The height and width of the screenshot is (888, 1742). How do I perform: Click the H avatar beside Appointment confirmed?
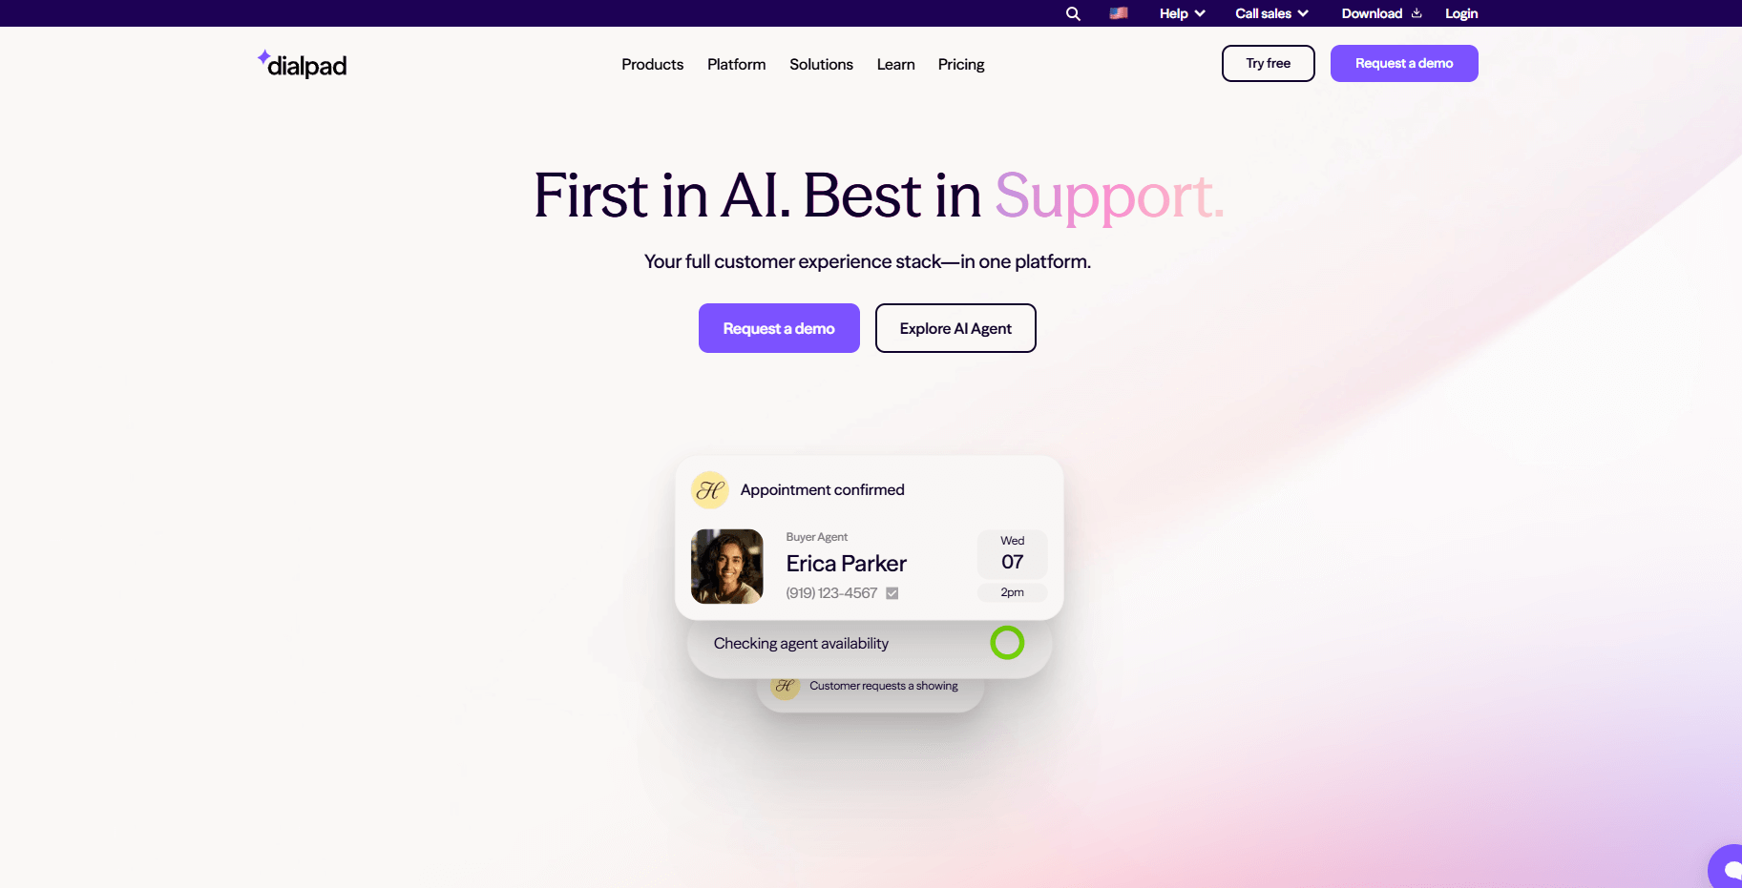(x=709, y=490)
